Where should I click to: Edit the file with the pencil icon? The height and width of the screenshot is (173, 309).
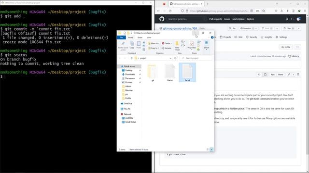pyautogui.click(x=289, y=74)
